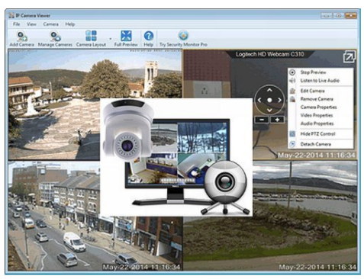
Task: Click the Camera Layout grid icon
Action: click(91, 36)
